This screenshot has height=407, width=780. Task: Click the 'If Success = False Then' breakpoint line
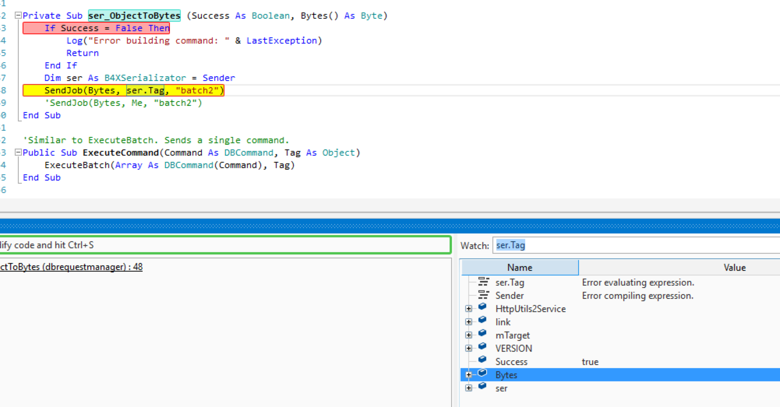coord(96,28)
